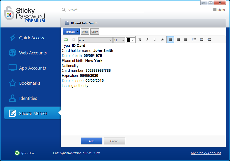Go to Web Accounts
Viewport: 230px width, 161px height.
(x=33, y=53)
